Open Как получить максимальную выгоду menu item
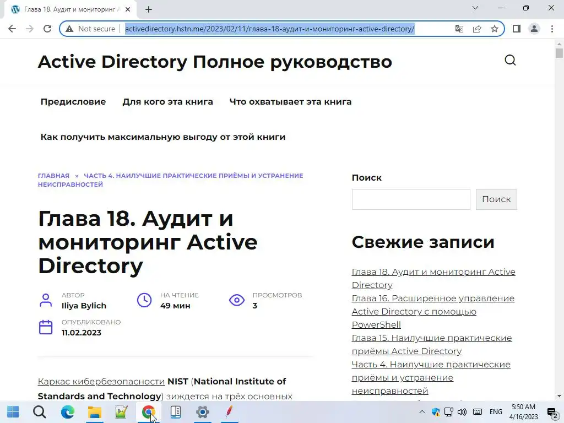The height and width of the screenshot is (423, 564). 163,137
